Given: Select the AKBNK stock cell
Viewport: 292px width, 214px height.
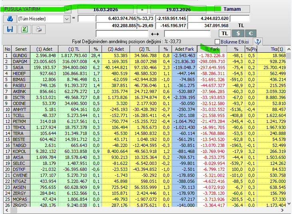Looking at the screenshot, I should point(21,91).
